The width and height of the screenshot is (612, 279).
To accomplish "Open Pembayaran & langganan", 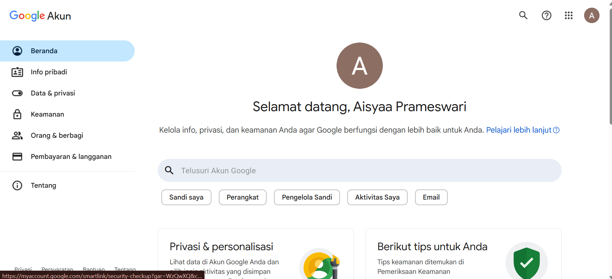I will (x=67, y=157).
